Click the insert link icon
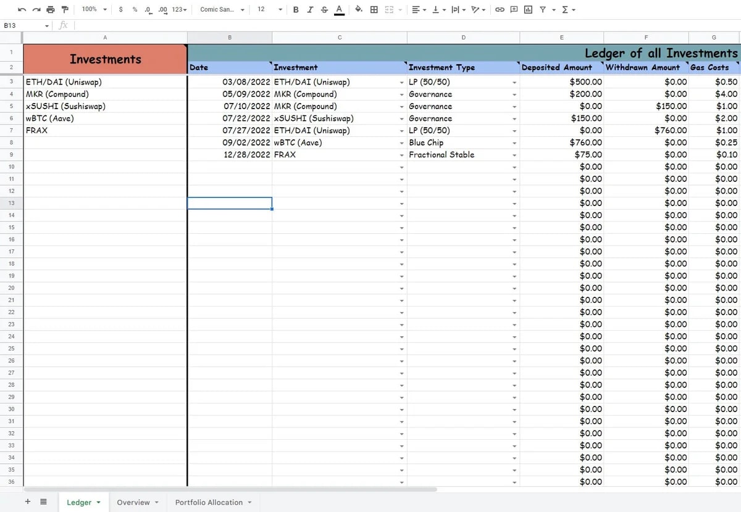This screenshot has height=512, width=741. point(500,10)
